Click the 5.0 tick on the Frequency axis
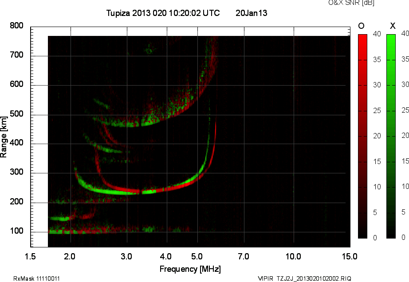This screenshot has height=282, width=409. pos(197,256)
